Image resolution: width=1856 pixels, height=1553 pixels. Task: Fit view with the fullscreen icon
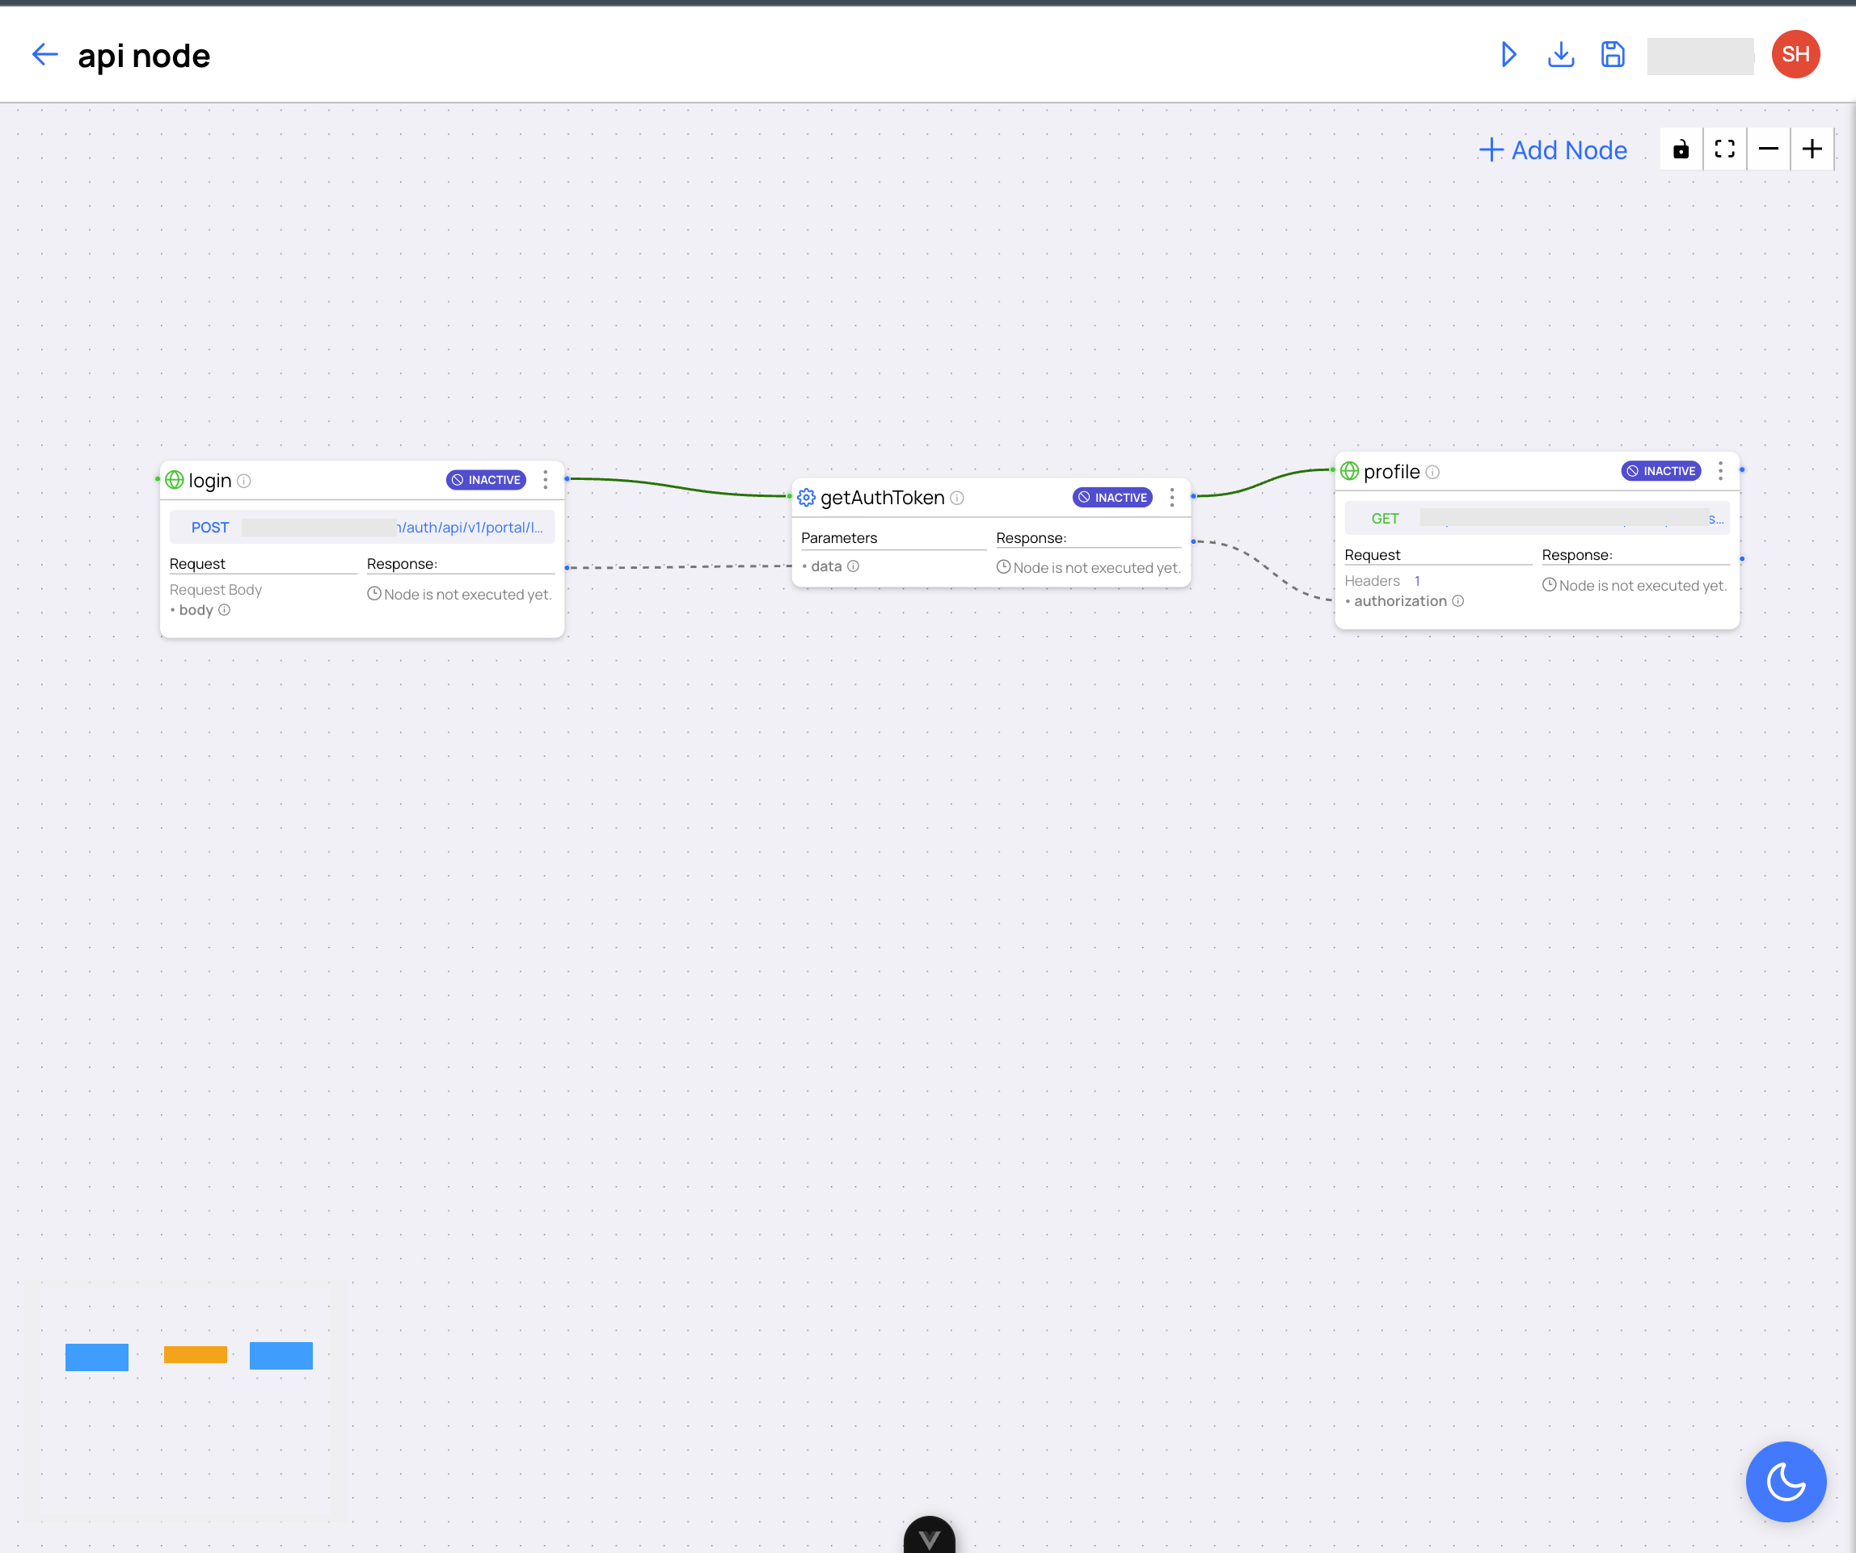point(1724,149)
